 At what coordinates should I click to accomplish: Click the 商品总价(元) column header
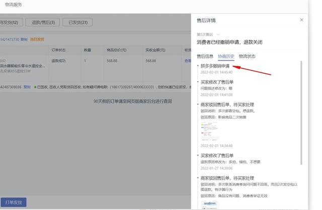(x=116, y=50)
